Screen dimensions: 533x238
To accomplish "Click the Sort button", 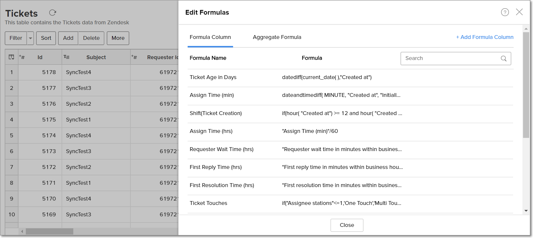I will (x=46, y=38).
